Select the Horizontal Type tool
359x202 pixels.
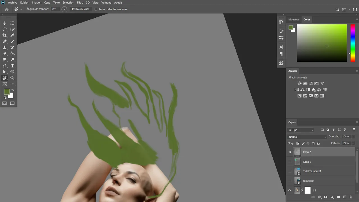[12, 66]
